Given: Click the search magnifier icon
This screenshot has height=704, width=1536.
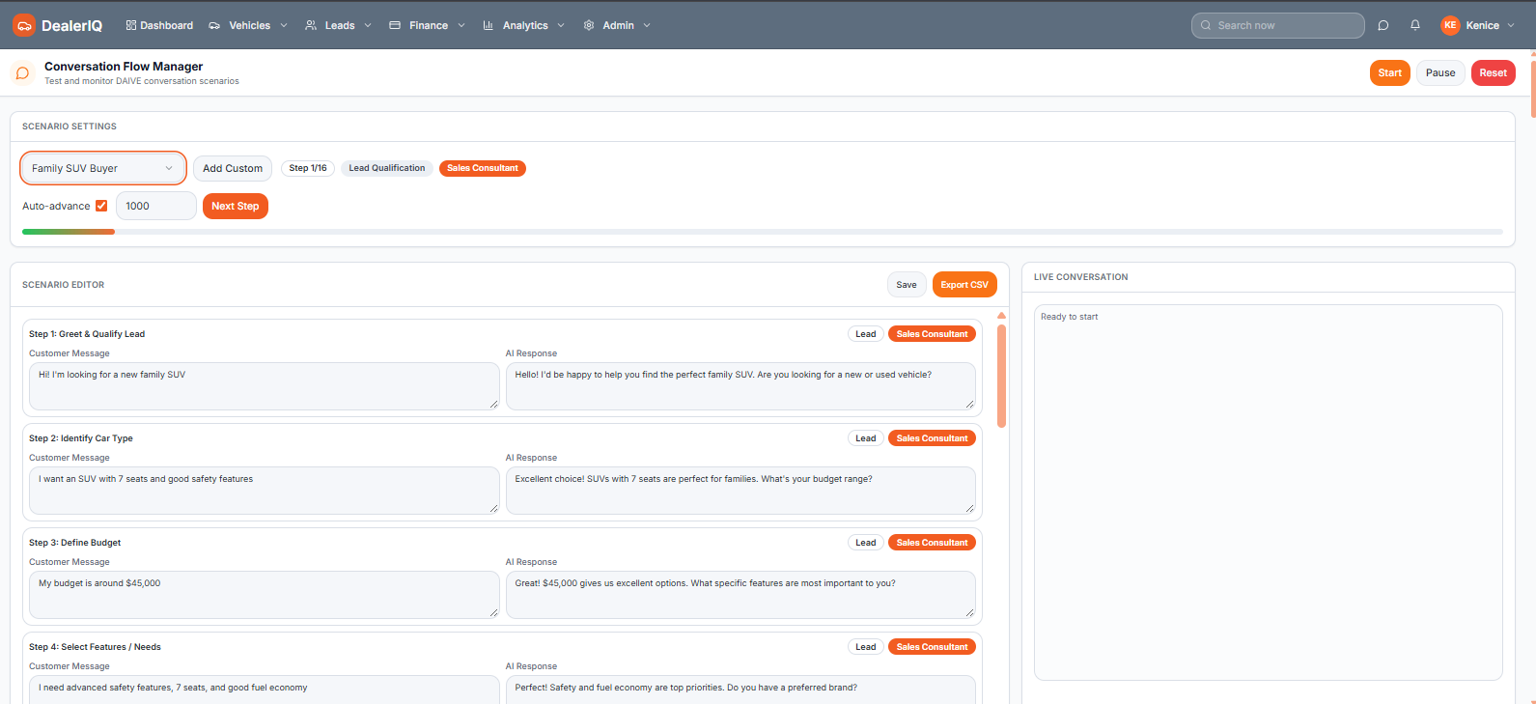Looking at the screenshot, I should tap(1206, 25).
